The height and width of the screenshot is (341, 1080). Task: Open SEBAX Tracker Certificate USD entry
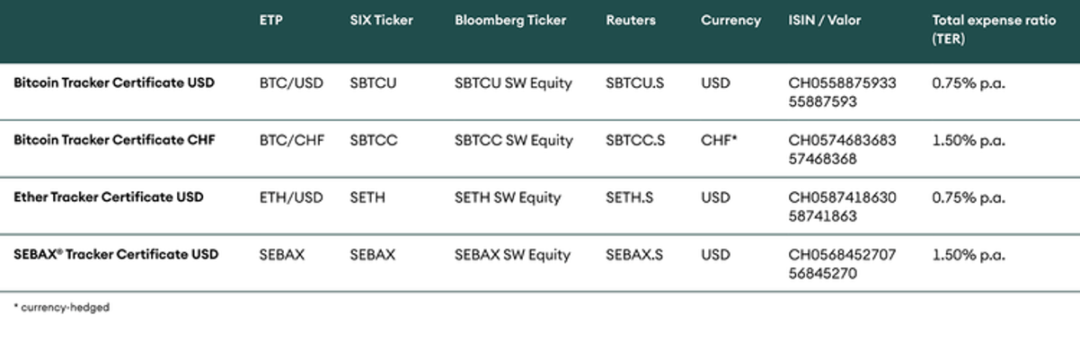(x=116, y=255)
